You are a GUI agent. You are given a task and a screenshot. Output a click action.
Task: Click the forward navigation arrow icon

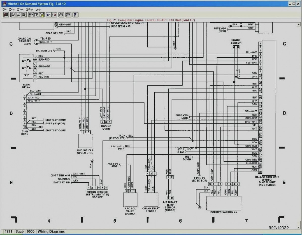tap(55, 14)
